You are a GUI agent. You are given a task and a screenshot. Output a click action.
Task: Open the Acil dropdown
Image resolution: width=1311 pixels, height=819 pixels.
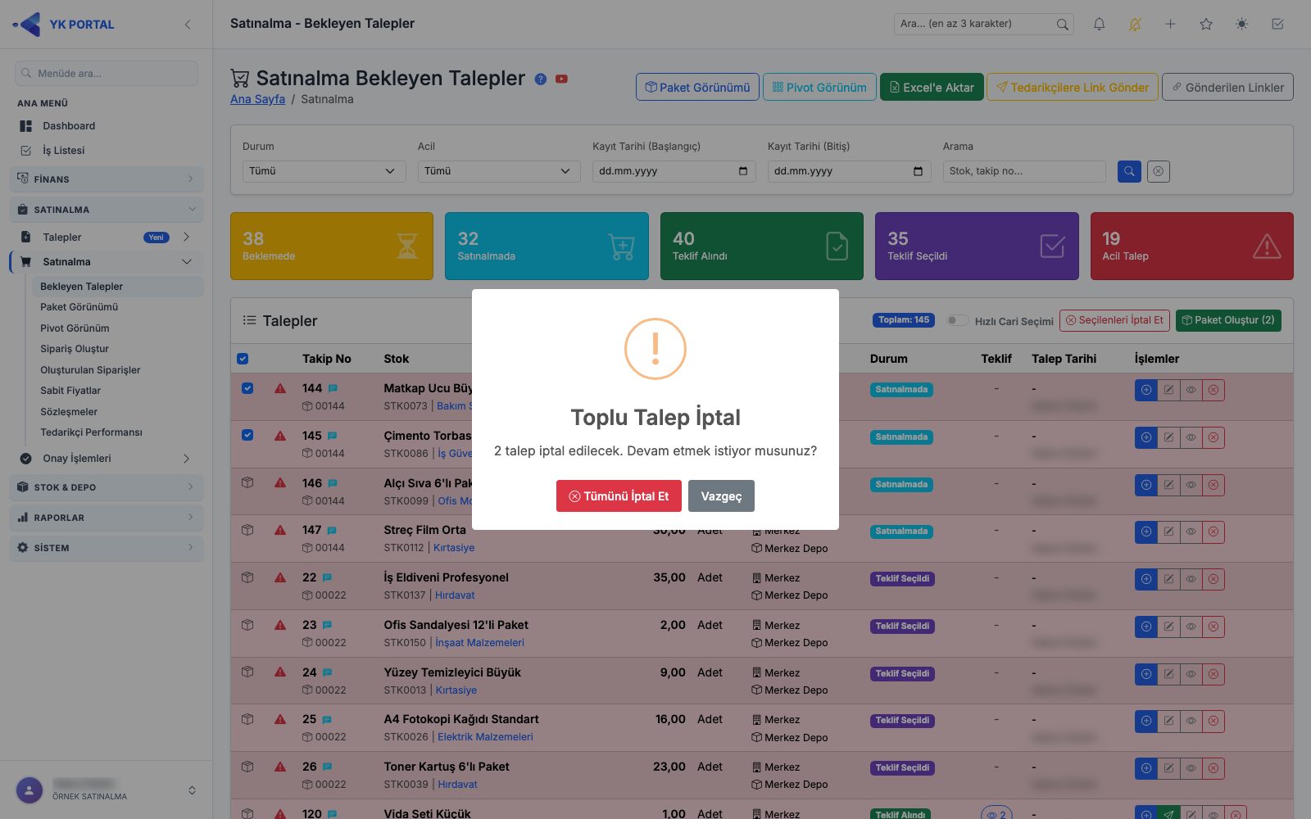click(x=499, y=171)
